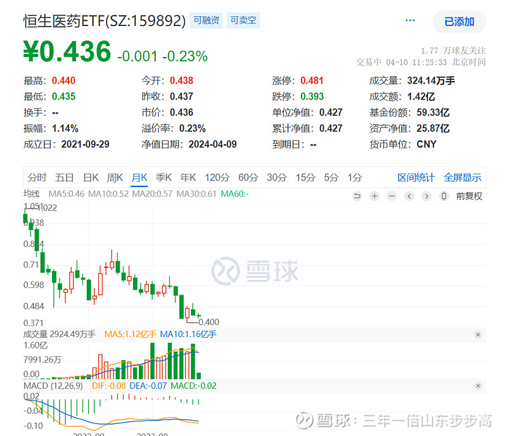
Task: Toggle the candlestick style icon
Action: (444, 196)
